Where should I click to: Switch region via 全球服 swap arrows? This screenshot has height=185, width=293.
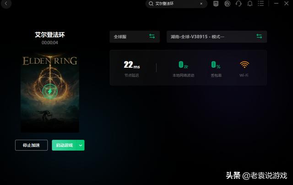point(152,36)
